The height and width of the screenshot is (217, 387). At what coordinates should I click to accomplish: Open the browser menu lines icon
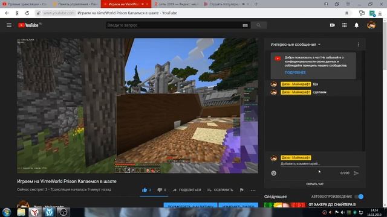point(348,4)
